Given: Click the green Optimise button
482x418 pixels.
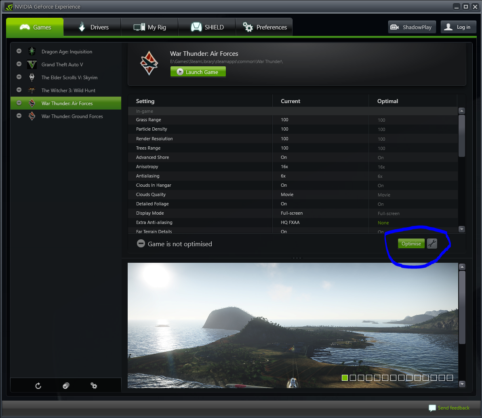Looking at the screenshot, I should (411, 244).
